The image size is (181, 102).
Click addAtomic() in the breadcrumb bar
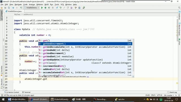point(28,14)
